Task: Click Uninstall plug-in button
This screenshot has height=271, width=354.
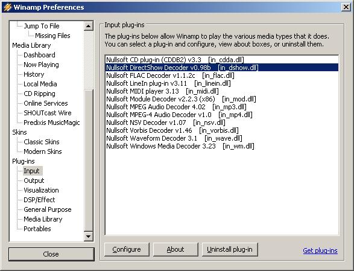Action: pyautogui.click(x=230, y=249)
